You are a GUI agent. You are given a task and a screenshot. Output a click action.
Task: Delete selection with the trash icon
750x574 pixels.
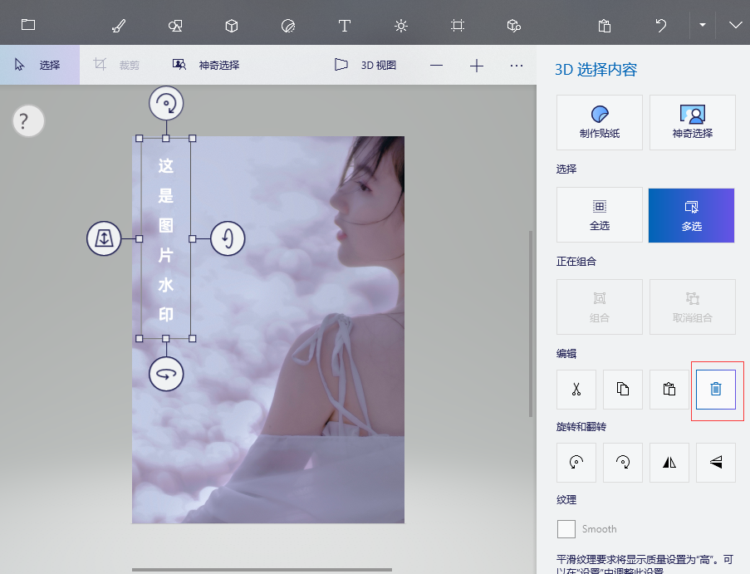(716, 390)
